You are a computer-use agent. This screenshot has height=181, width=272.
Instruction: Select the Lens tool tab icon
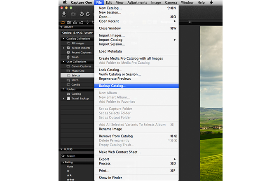pyautogui.click(x=87, y=22)
